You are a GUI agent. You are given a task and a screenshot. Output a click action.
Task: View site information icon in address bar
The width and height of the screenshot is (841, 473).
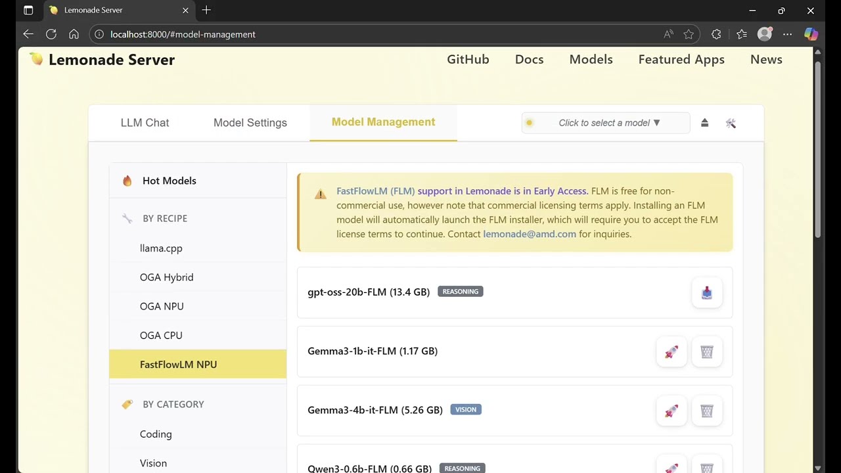tap(99, 34)
